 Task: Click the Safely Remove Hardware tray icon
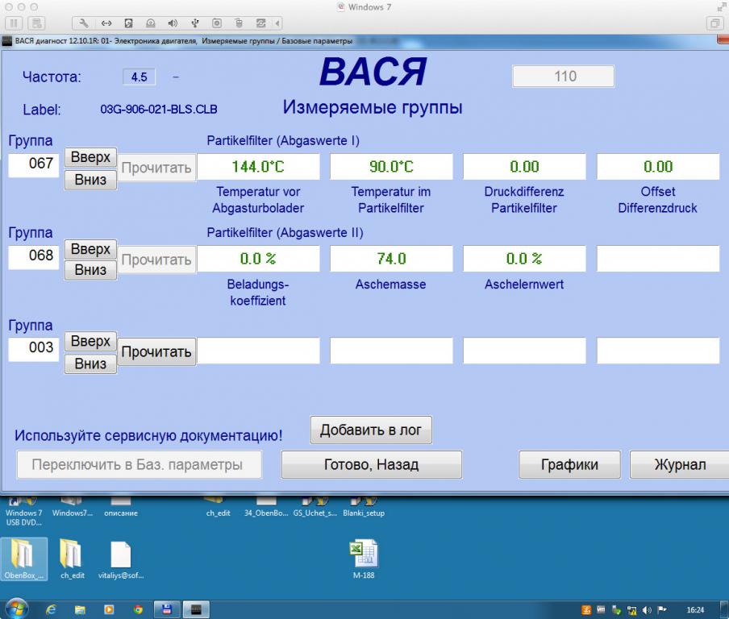pos(616,609)
